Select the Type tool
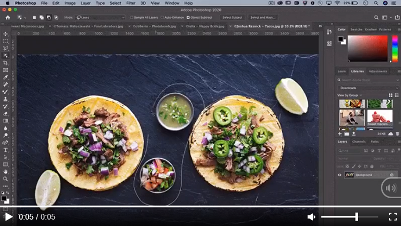 coord(5,150)
